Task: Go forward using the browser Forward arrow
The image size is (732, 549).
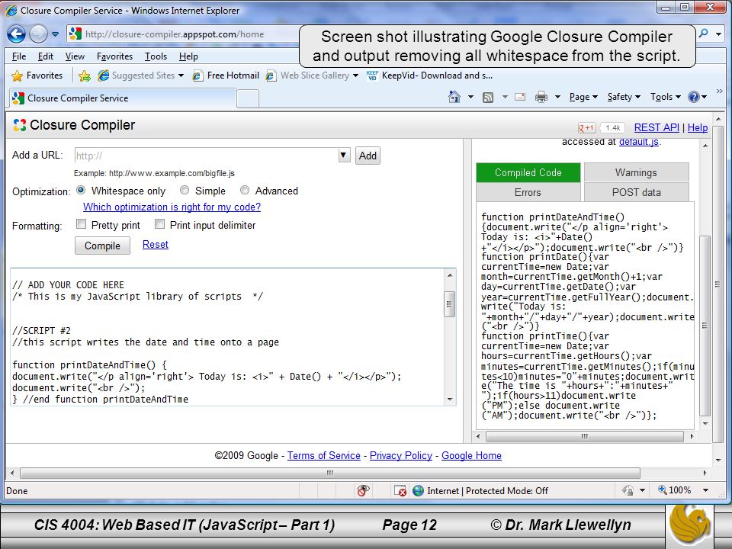Action: point(38,34)
